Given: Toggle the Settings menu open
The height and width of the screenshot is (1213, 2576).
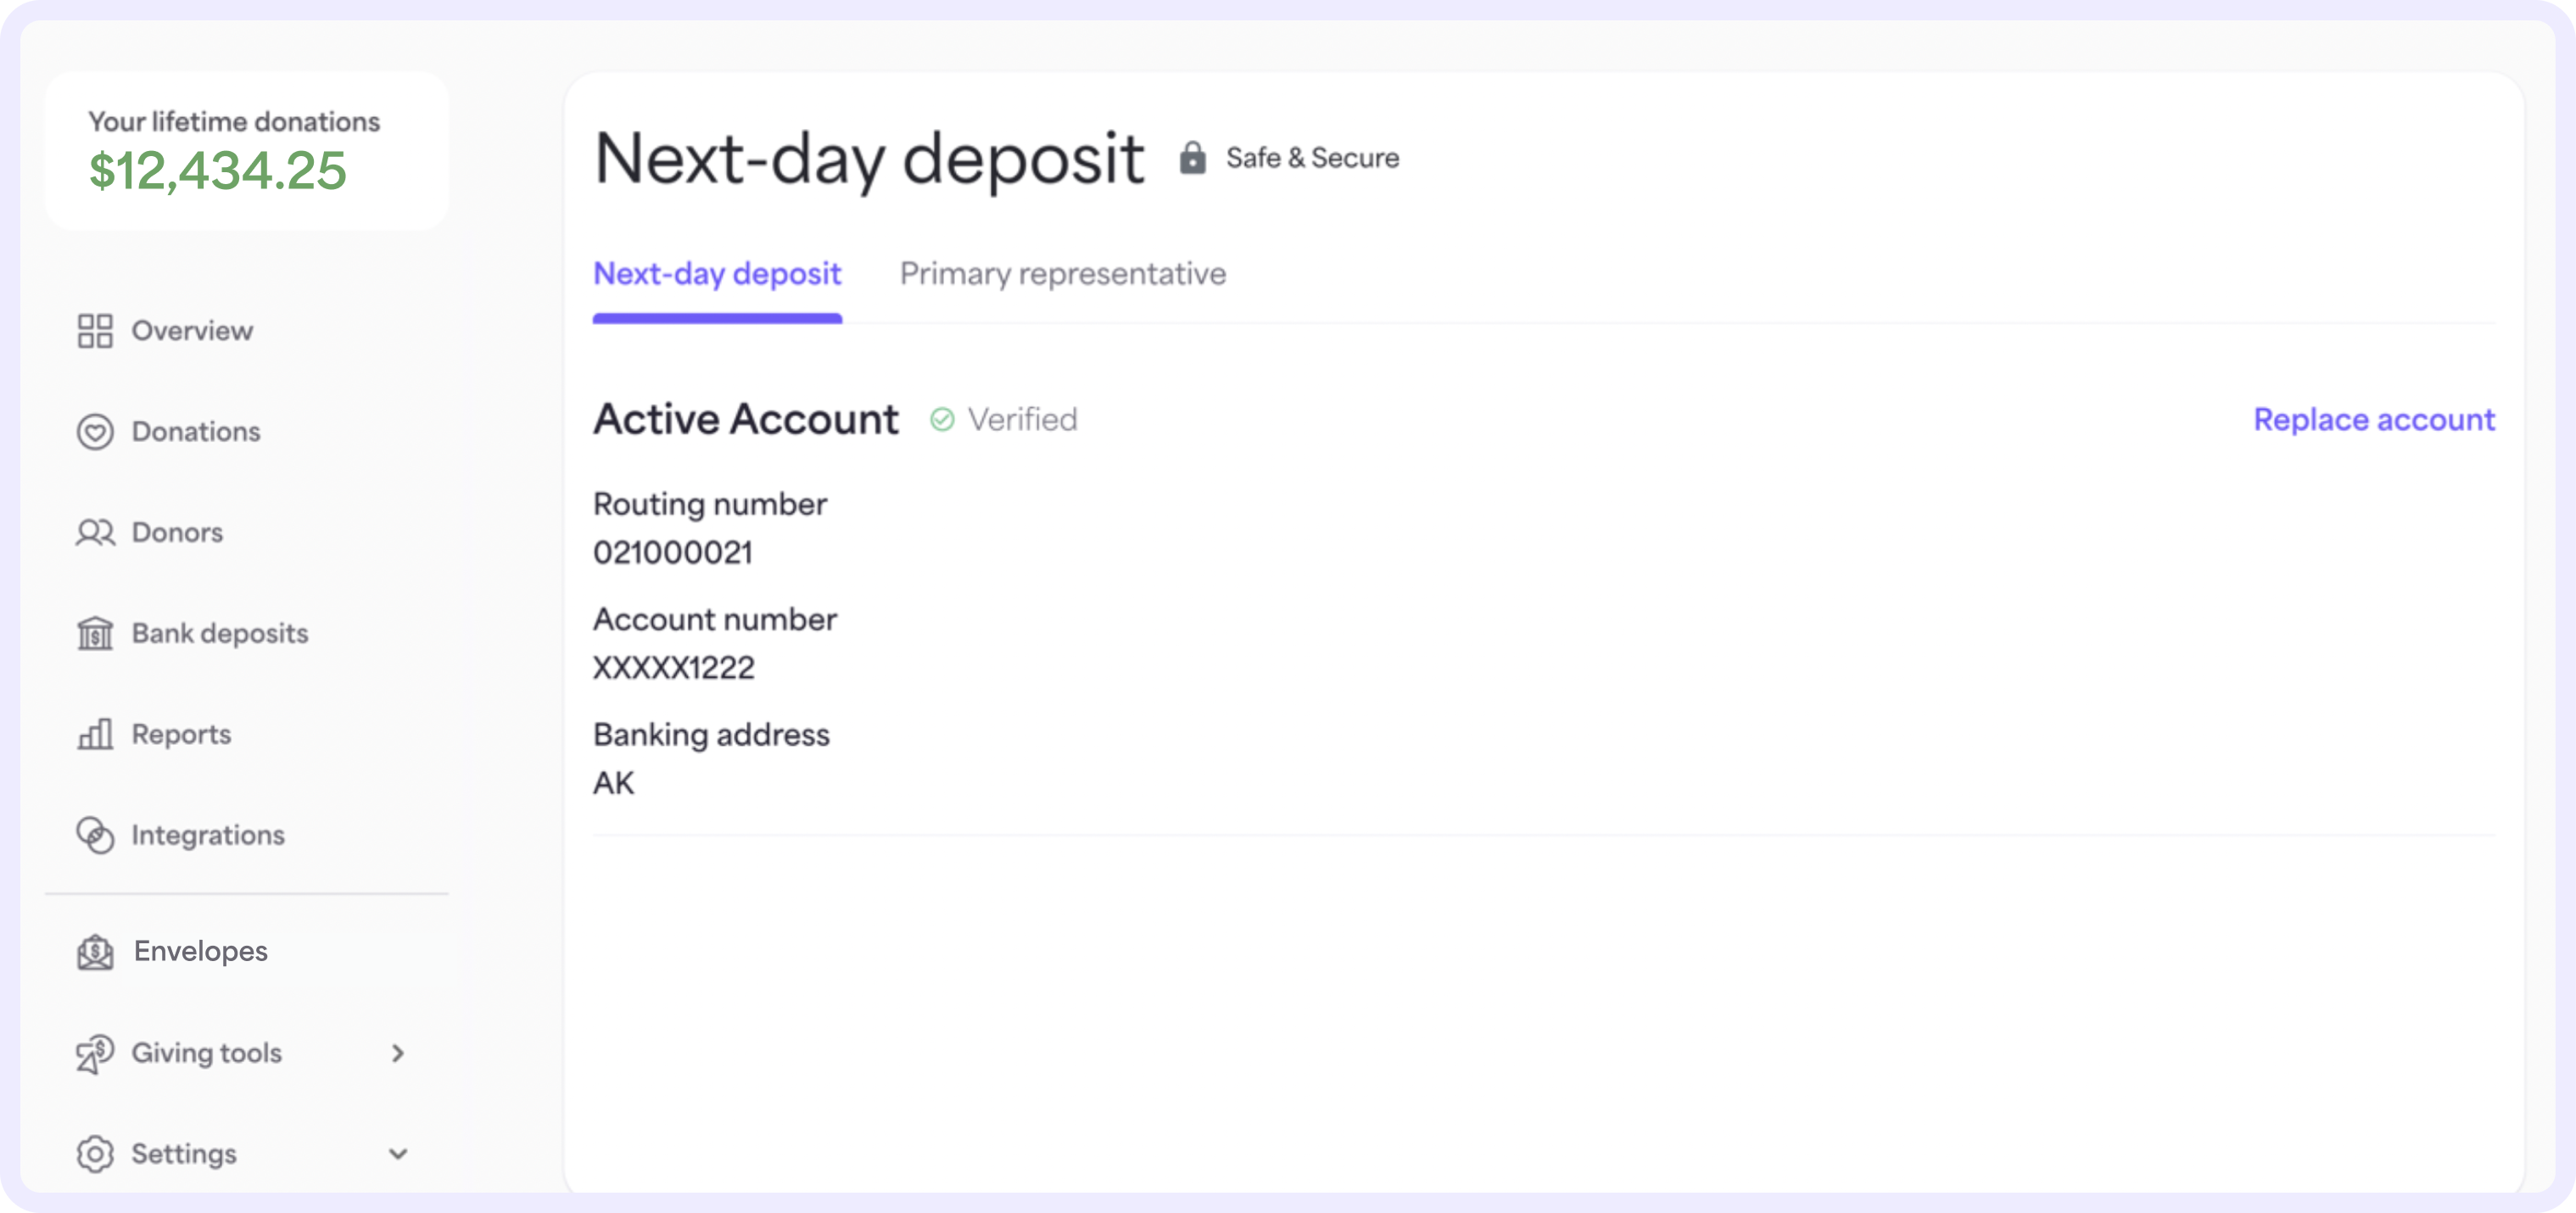Looking at the screenshot, I should (x=245, y=1154).
